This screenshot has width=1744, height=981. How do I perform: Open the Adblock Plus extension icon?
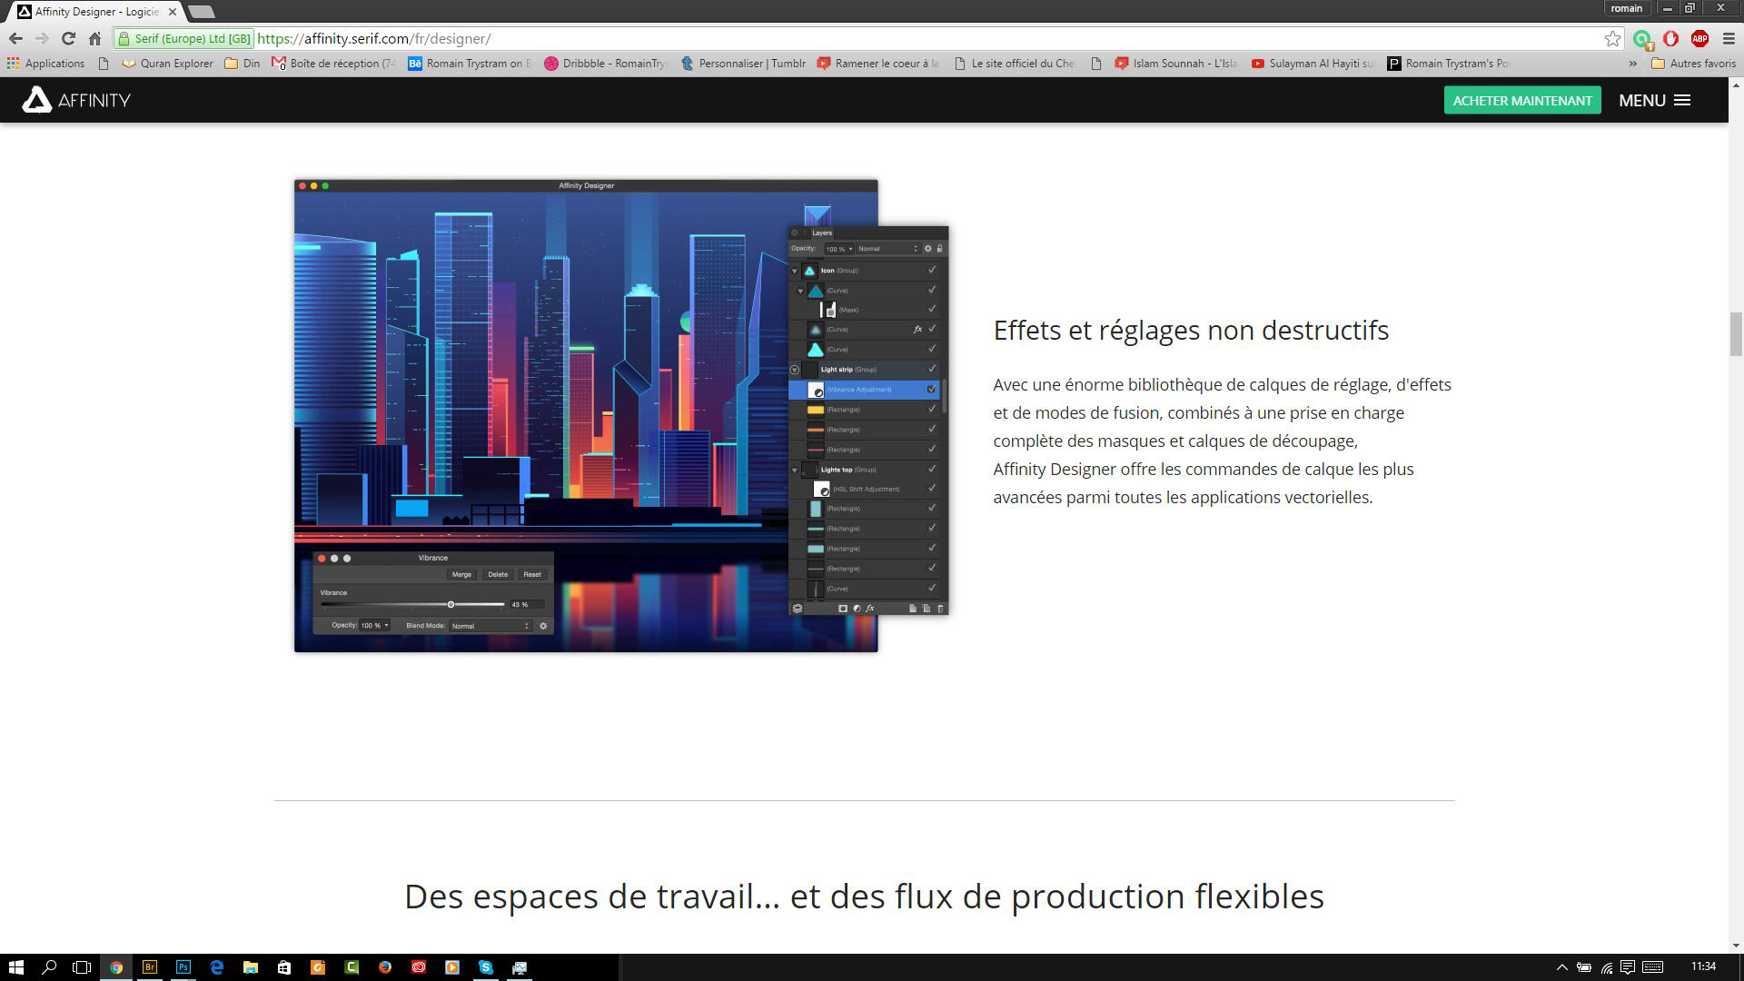coord(1699,38)
